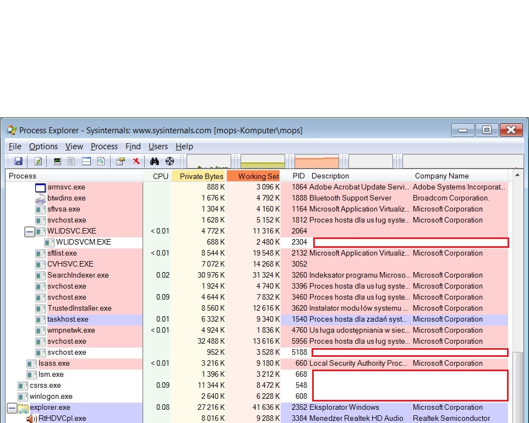Click the Bluetooth Support Server description
Image resolution: width=529 pixels, height=423 pixels.
click(x=350, y=198)
